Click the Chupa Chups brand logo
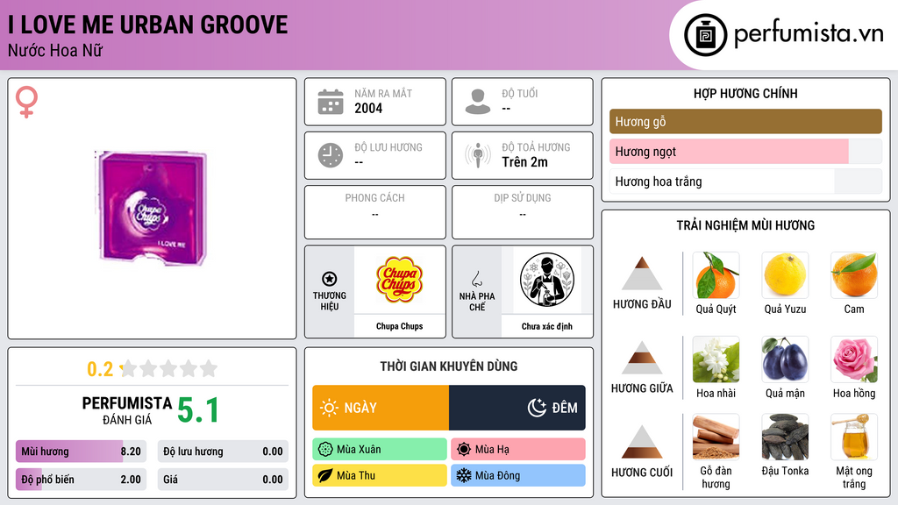 (x=399, y=280)
